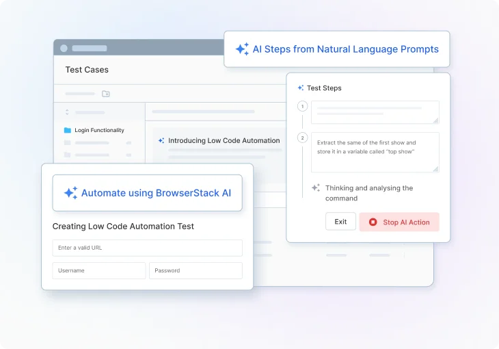Viewport: 499px width, 349px height.
Task: Click the blue folder icon beside Login Functionality
Action: coord(68,130)
